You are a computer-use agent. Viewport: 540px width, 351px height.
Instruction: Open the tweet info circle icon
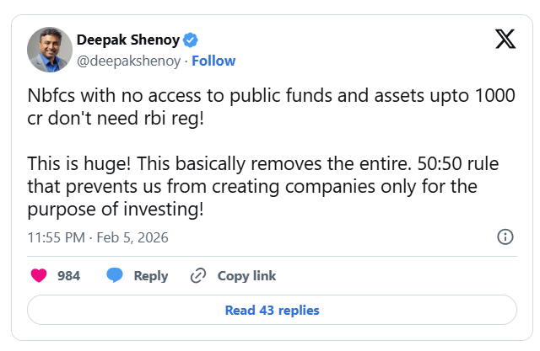coord(505,237)
